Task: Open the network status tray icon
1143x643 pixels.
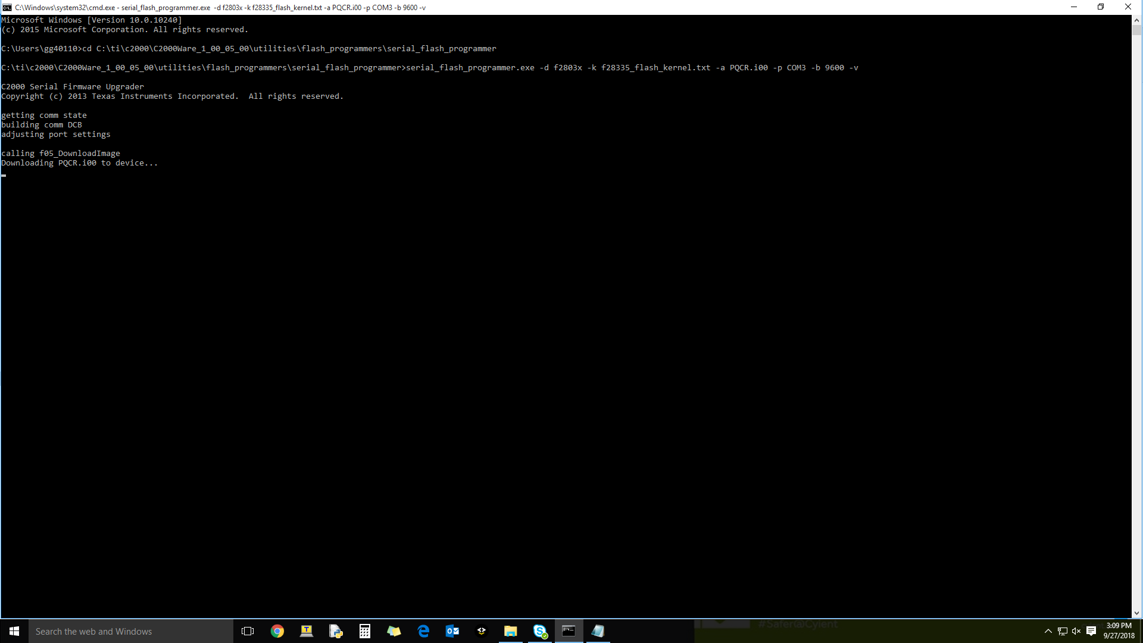Action: 1062,631
